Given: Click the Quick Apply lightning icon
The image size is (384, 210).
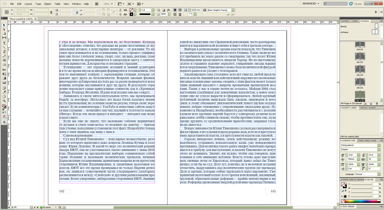Looking at the screenshot, I should 376,12.
